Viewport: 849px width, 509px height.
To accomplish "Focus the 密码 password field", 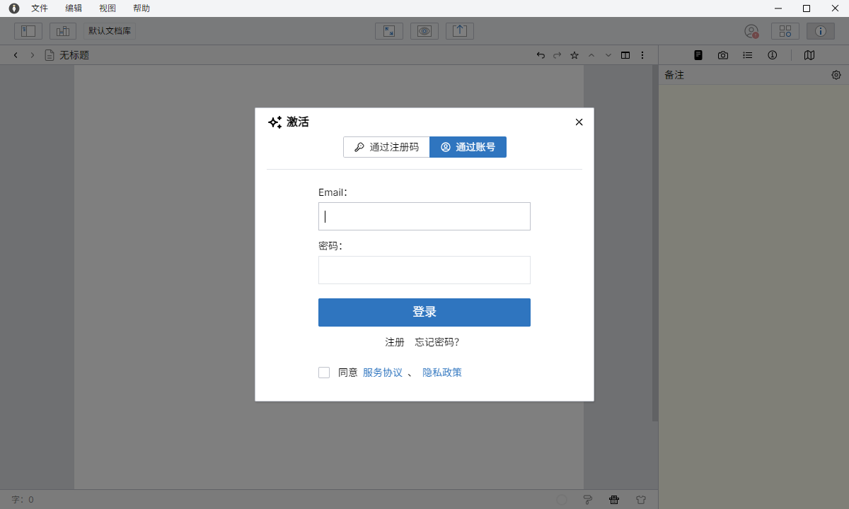I will click(424, 270).
